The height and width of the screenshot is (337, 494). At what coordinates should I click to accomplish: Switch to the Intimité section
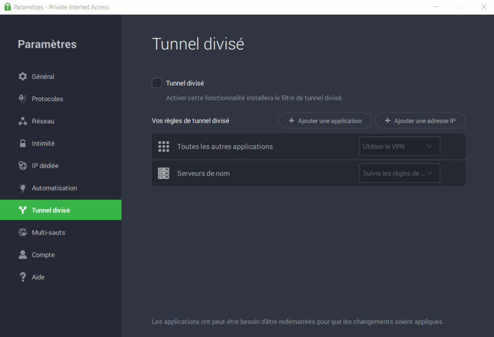pyautogui.click(x=60, y=143)
